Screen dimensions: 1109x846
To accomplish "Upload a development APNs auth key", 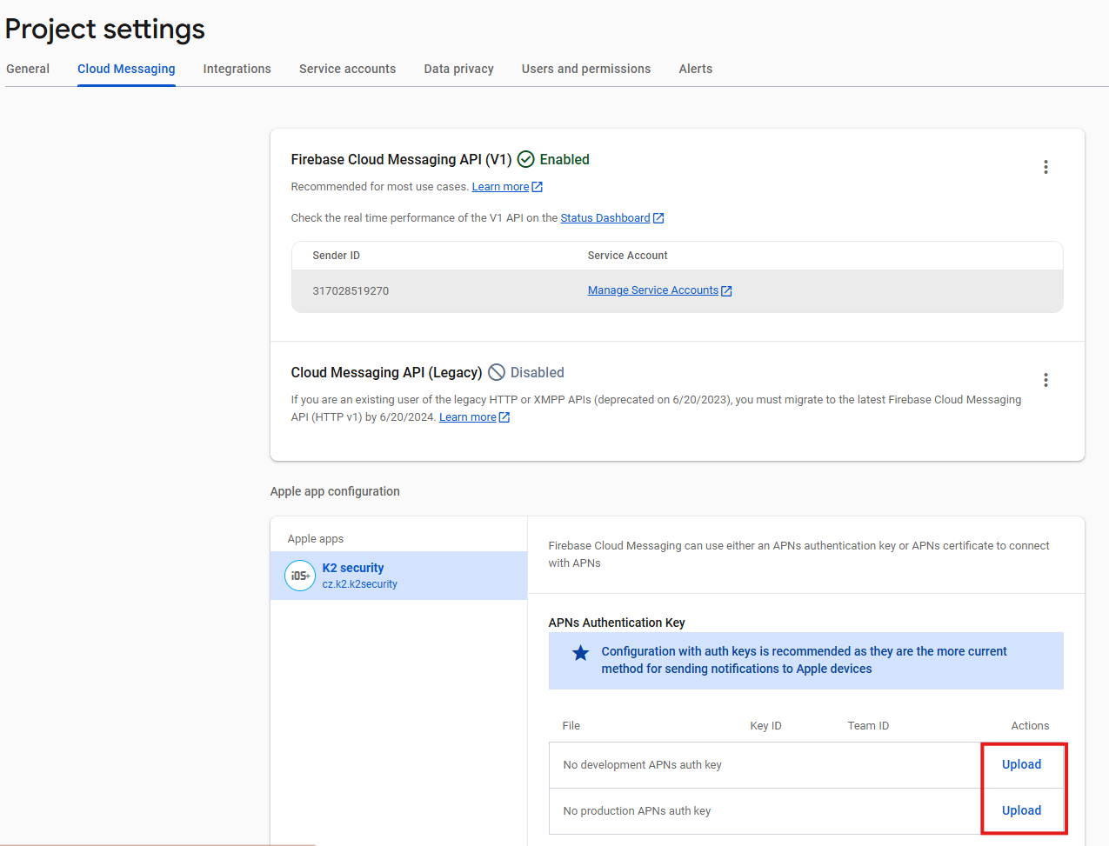I will coord(1021,764).
